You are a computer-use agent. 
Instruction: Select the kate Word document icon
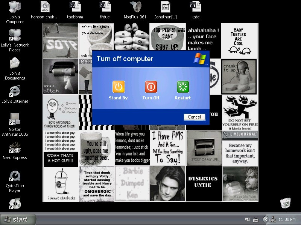pos(195,7)
